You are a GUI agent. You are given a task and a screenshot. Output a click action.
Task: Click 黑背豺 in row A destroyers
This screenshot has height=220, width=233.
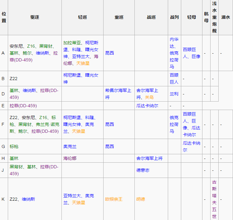[46, 46]
